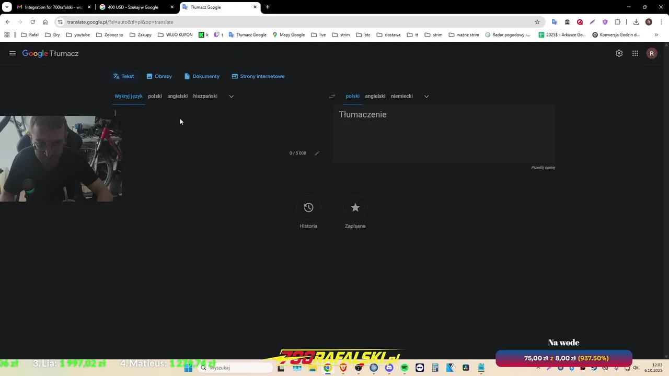Open Chrome downloads
This screenshot has height=376, width=669.
coord(636,22)
